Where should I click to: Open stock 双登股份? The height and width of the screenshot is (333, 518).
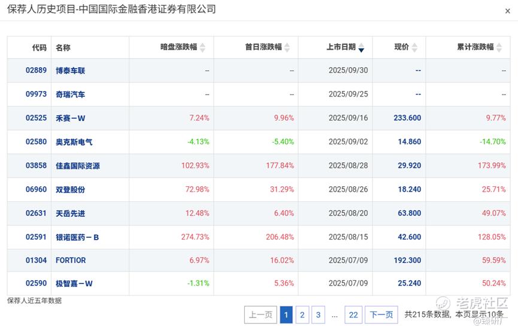(x=71, y=190)
